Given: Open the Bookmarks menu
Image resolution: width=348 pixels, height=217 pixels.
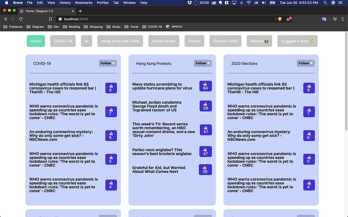Looking at the screenshot, I should (84, 3).
